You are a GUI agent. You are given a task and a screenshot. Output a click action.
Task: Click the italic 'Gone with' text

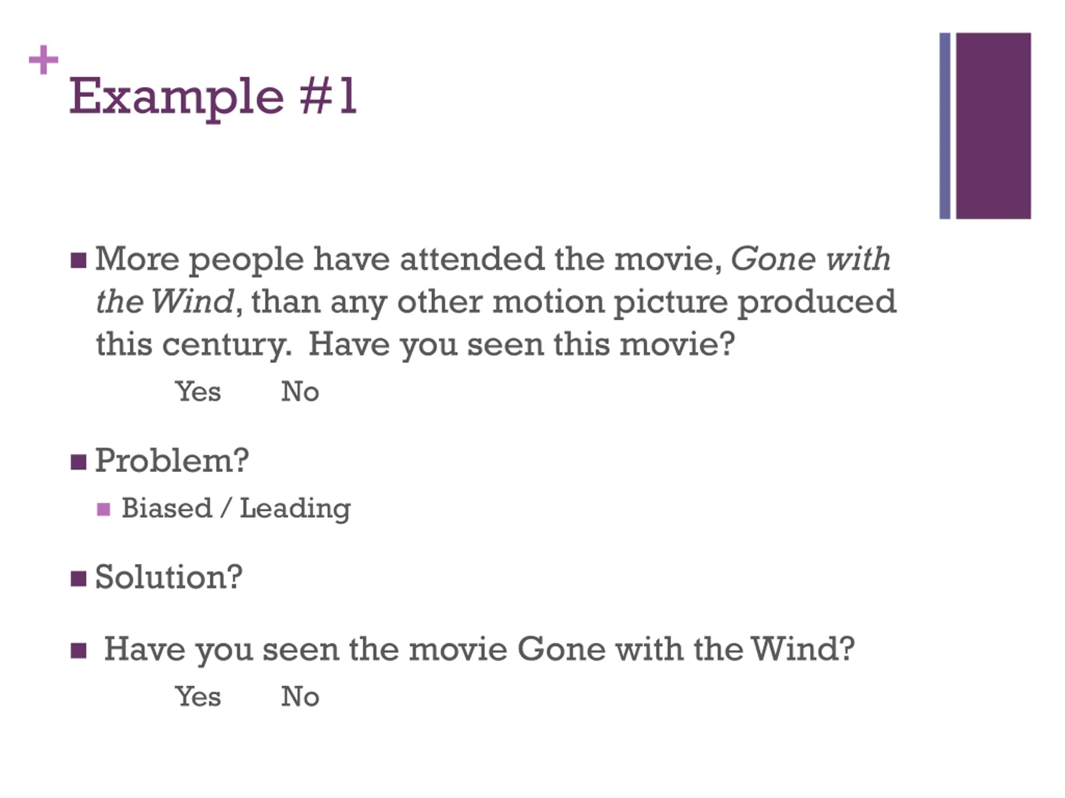click(x=811, y=259)
